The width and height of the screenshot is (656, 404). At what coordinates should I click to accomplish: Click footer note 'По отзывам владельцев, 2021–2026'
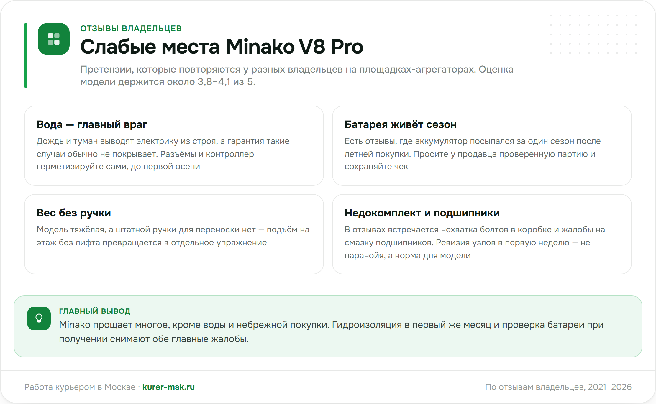(x=558, y=387)
